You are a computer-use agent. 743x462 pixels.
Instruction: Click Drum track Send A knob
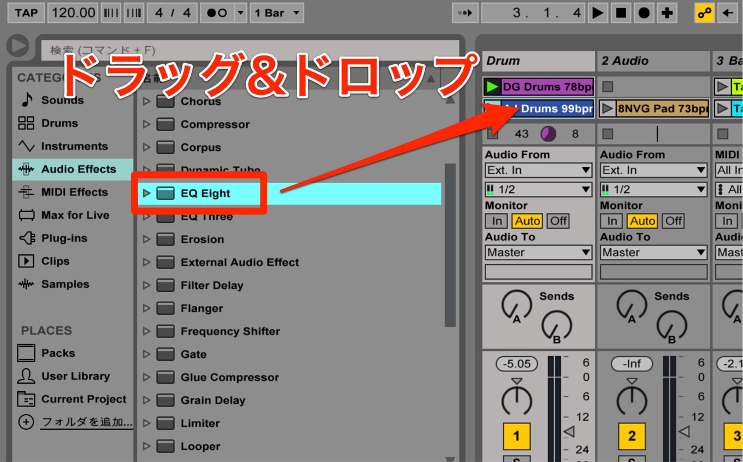516,306
